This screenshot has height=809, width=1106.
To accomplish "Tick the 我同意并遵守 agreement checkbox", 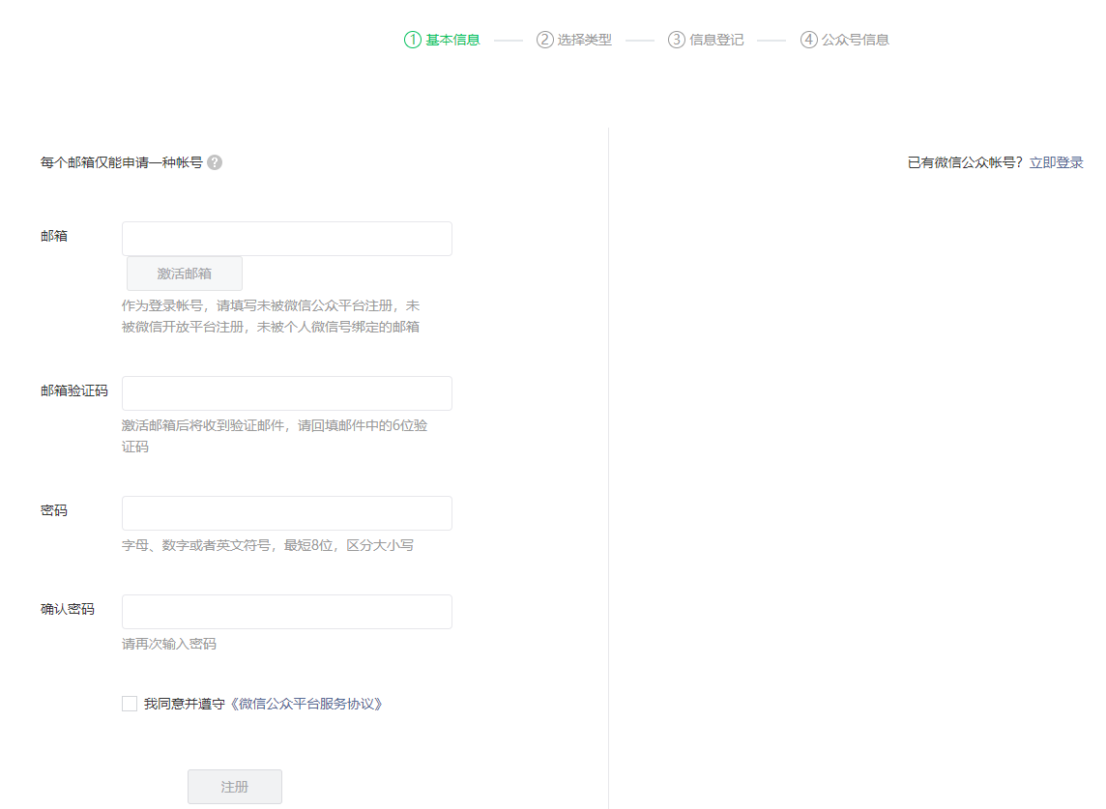I will [x=130, y=704].
